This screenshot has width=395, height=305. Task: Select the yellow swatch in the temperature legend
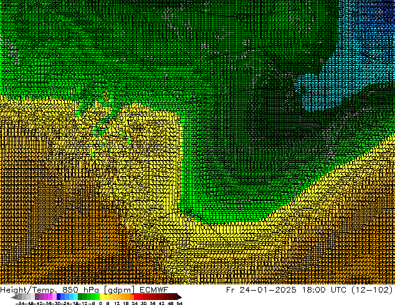(x=102, y=296)
